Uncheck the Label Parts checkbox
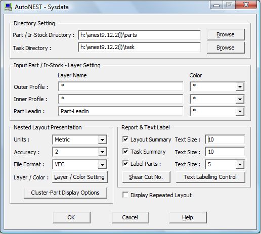The height and width of the screenshot is (234, 261). tap(125, 163)
